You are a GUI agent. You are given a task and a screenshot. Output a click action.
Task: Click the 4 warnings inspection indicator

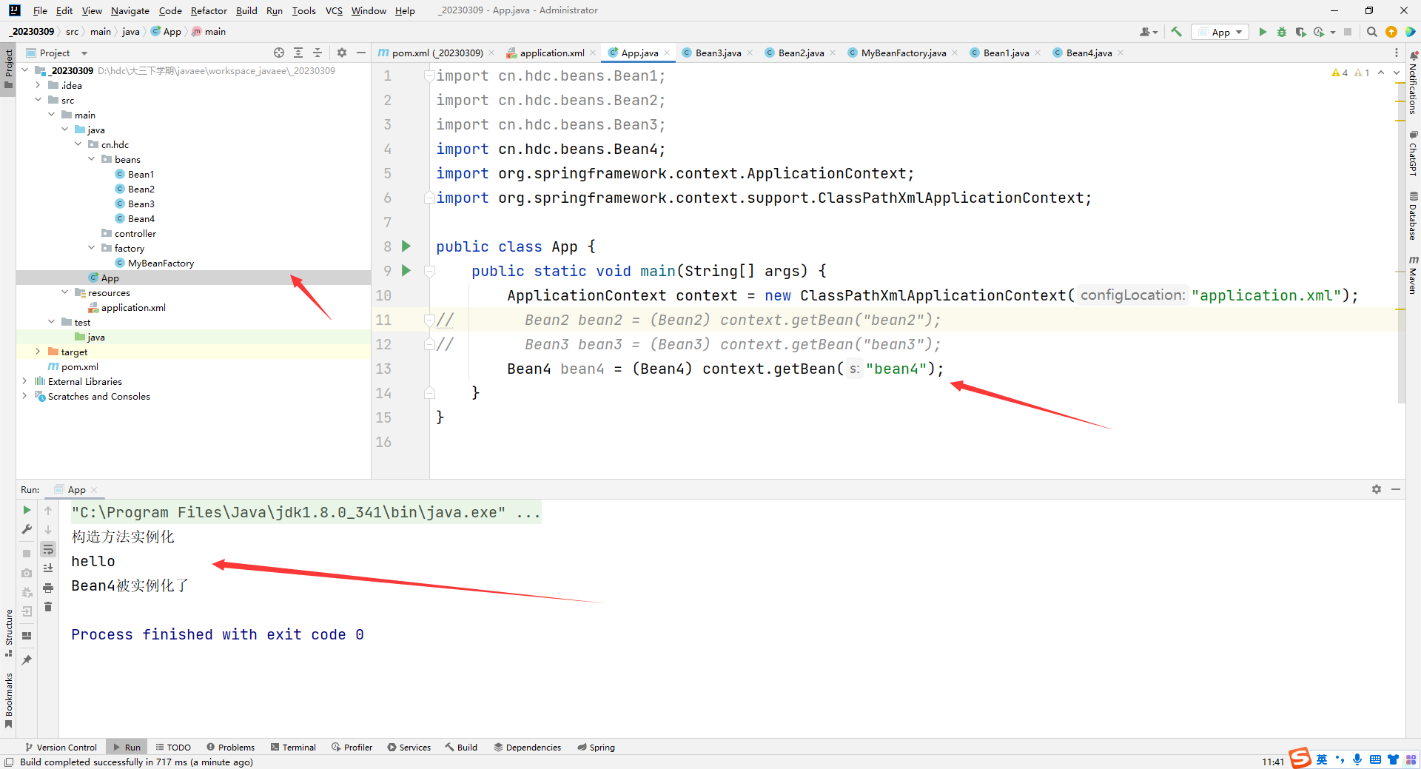click(x=1340, y=73)
